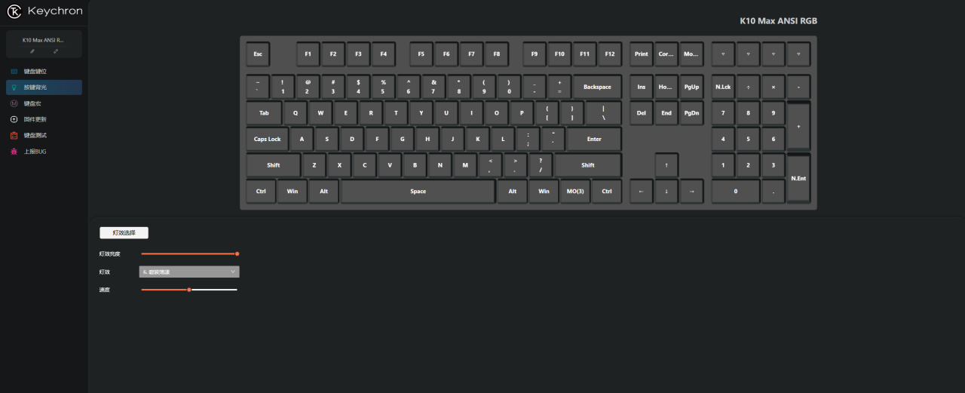965x393 pixels.
Task: Select the MO(3) key
Action: pyautogui.click(x=575, y=192)
